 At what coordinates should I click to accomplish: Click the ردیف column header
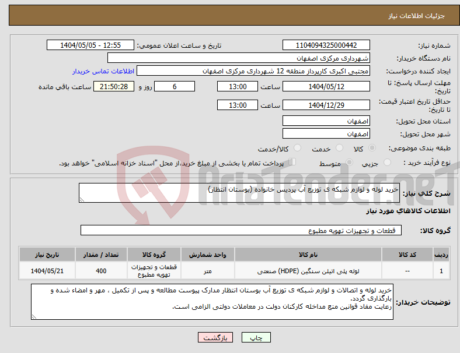[441, 255]
